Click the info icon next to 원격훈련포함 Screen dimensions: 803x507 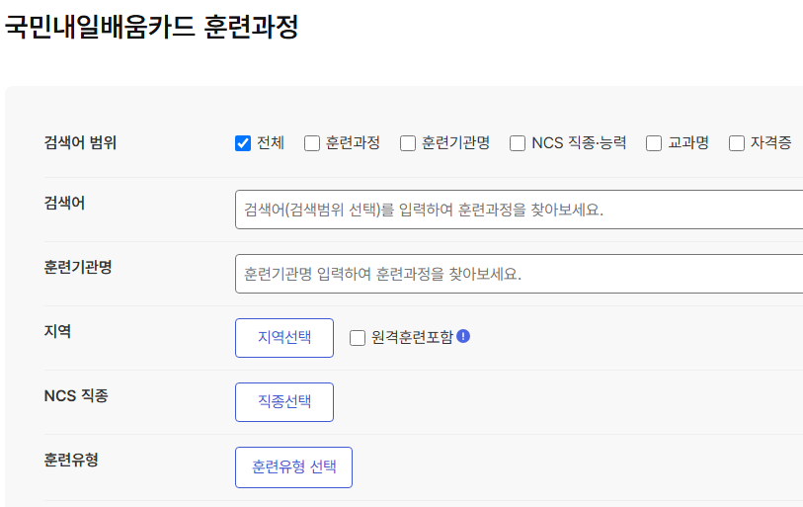463,336
